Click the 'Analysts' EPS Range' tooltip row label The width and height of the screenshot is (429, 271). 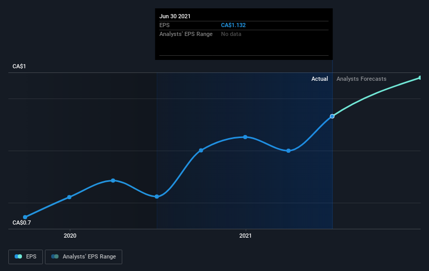tap(186, 34)
